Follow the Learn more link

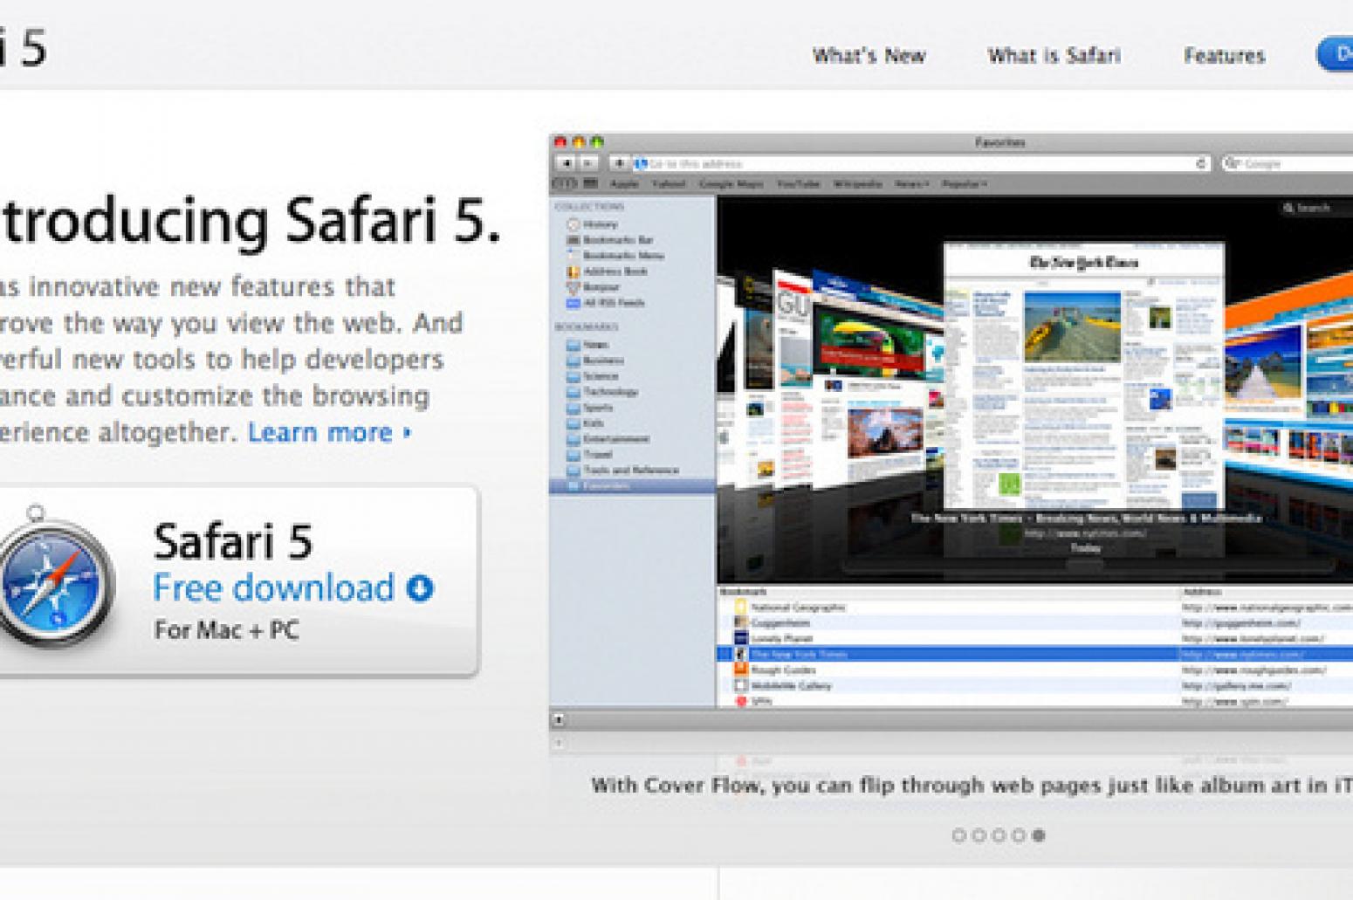329,432
